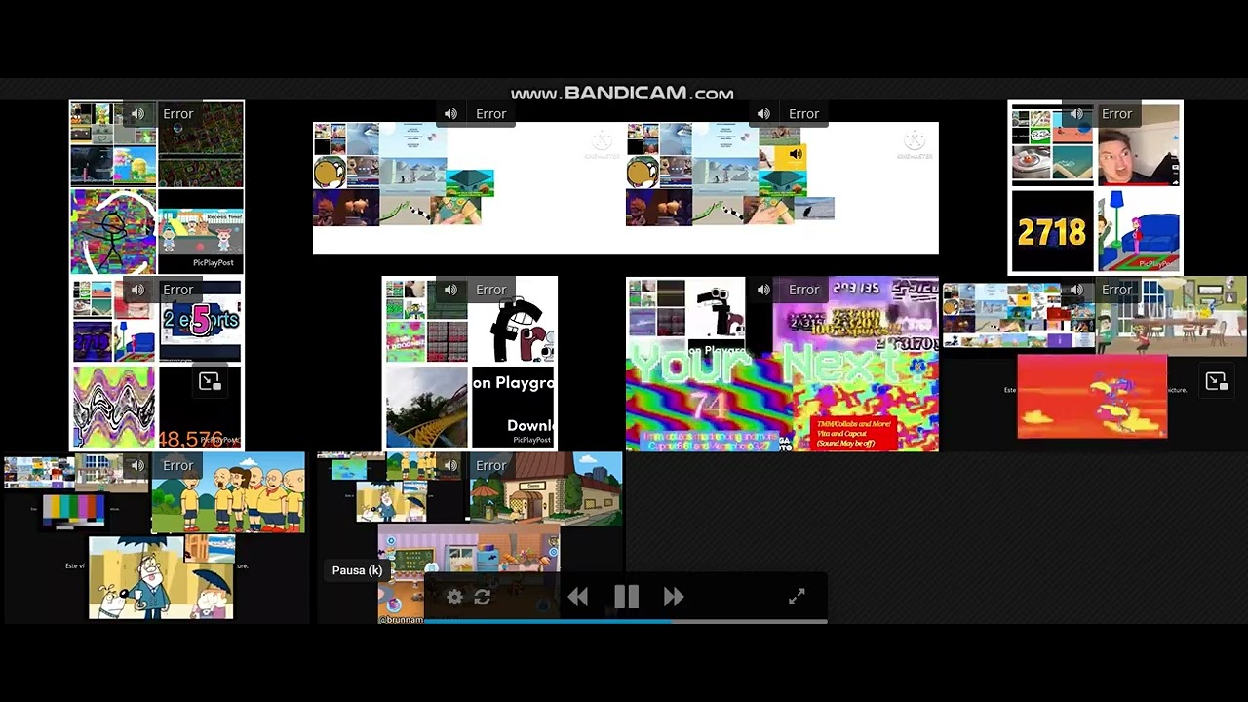Click the yellow speaker thumbnail icon

coord(797,154)
